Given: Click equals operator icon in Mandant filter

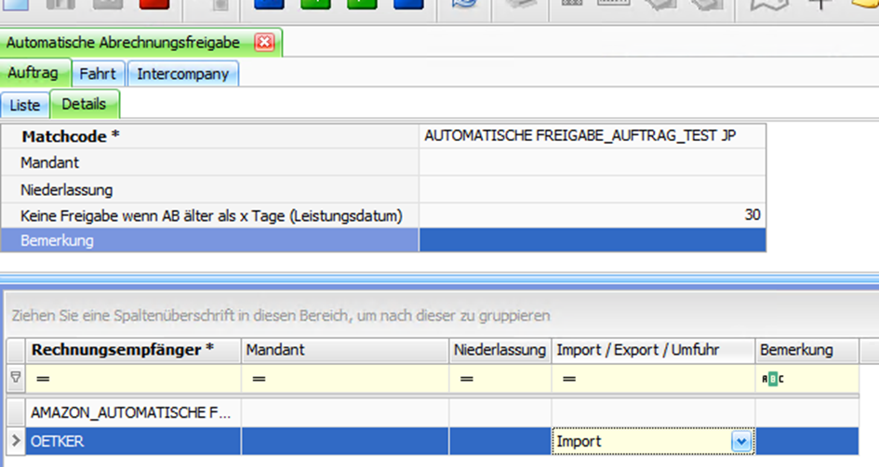Looking at the screenshot, I should tap(259, 379).
